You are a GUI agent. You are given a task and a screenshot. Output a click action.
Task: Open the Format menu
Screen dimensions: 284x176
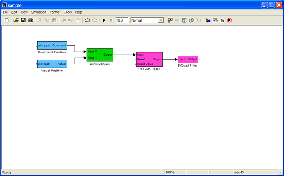coord(55,12)
